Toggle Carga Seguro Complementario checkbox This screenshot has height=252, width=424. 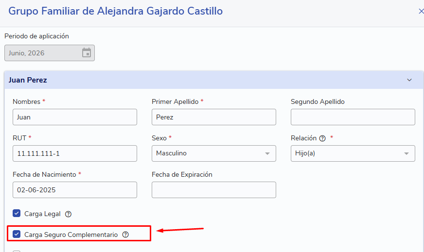click(17, 234)
